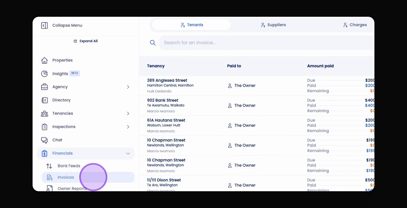Collapse the Financials section chevron
This screenshot has width=407, height=208.
(128, 153)
